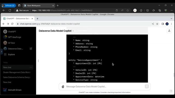This screenshot has height=98, width=175.
Task: Start new chat with Dataverse edit icon
Action: tap(31, 48)
